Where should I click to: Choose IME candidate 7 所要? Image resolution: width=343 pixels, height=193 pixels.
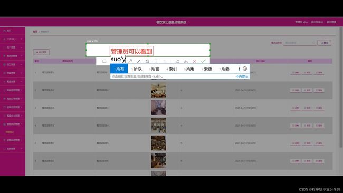[224, 69]
